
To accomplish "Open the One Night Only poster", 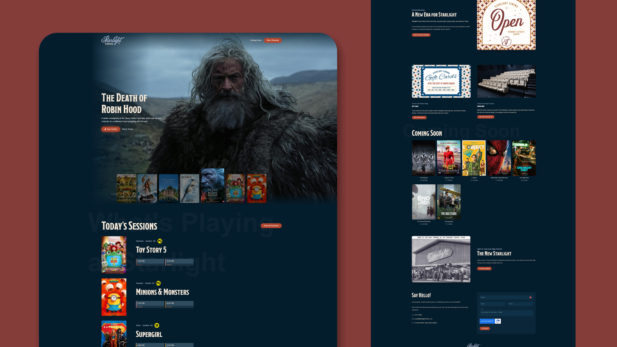I will 524,158.
